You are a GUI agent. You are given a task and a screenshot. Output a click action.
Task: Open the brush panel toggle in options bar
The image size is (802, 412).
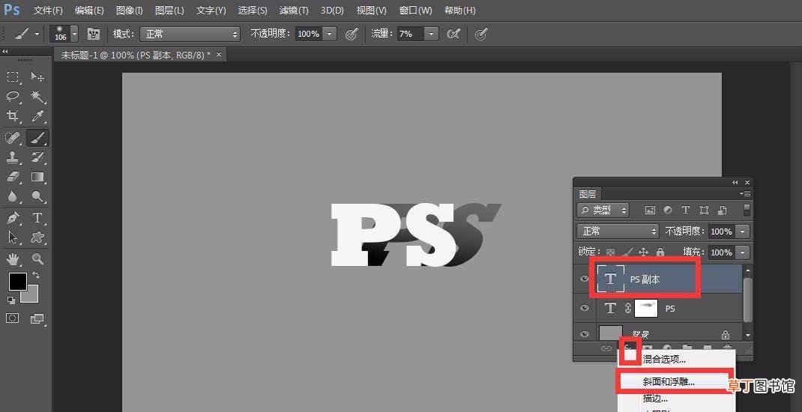(x=94, y=34)
